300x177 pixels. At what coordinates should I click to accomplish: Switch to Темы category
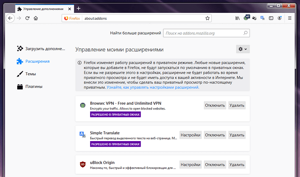pyautogui.click(x=26, y=74)
